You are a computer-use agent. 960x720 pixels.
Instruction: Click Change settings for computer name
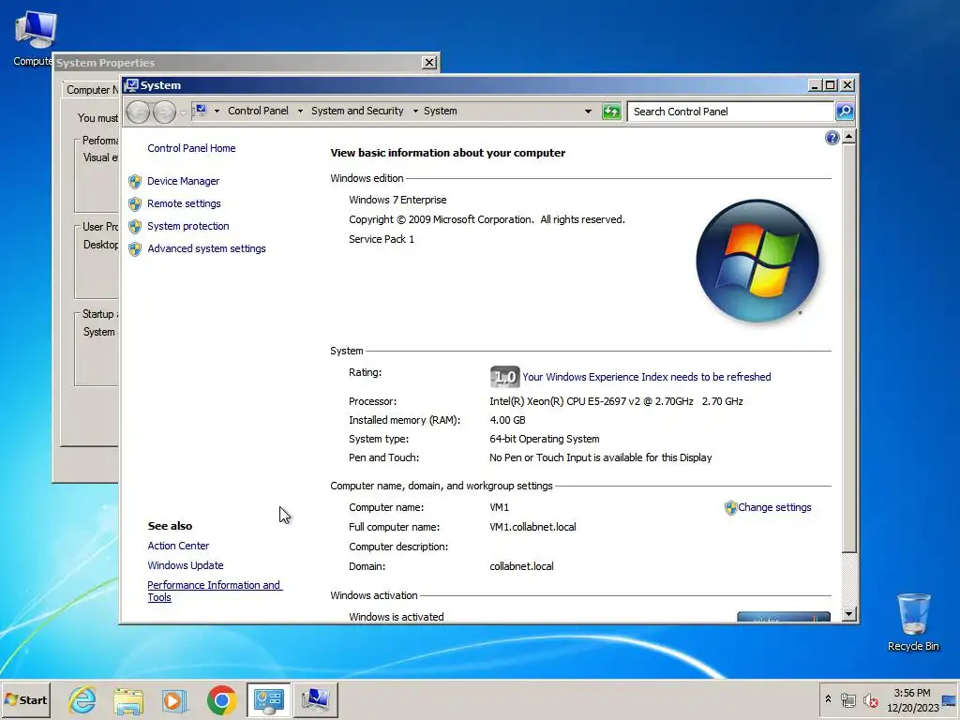773,507
